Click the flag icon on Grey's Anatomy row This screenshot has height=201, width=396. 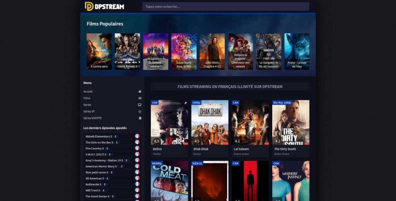point(137,160)
